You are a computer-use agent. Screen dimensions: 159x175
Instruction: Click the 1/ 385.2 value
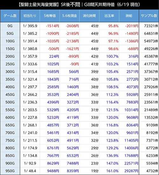[x=30, y=33]
